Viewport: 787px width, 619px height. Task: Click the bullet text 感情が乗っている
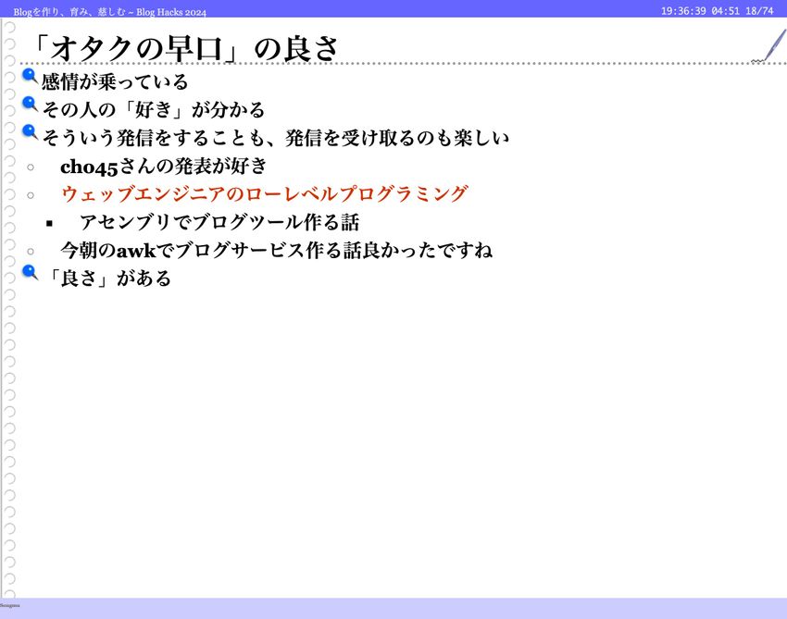pos(115,82)
